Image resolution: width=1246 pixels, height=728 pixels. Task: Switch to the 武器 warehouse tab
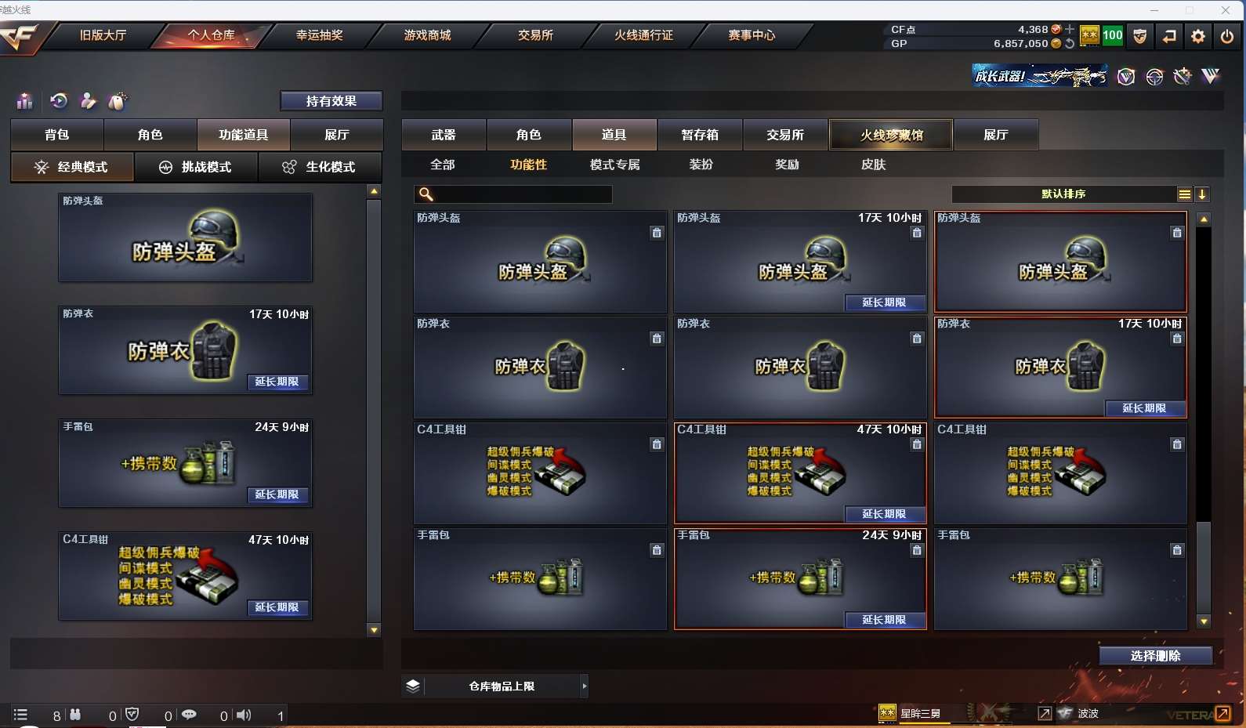point(444,135)
